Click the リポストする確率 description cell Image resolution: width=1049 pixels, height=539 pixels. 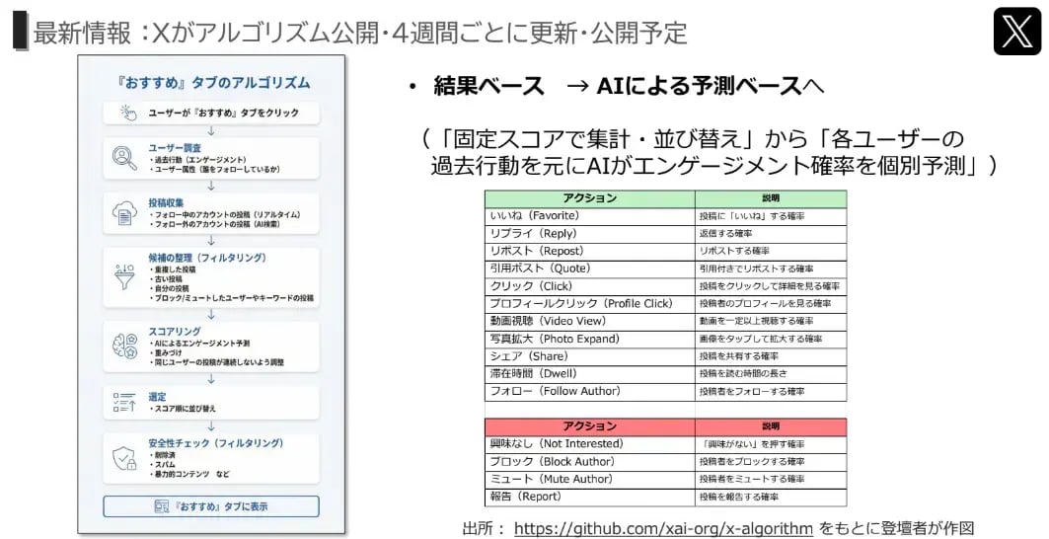point(771,251)
